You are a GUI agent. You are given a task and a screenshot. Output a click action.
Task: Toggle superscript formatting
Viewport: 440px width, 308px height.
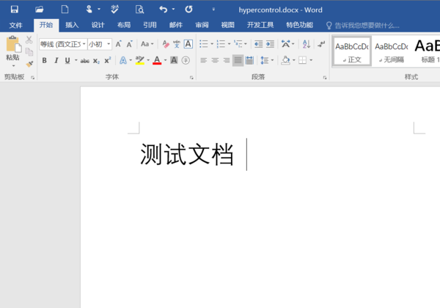[x=108, y=60]
